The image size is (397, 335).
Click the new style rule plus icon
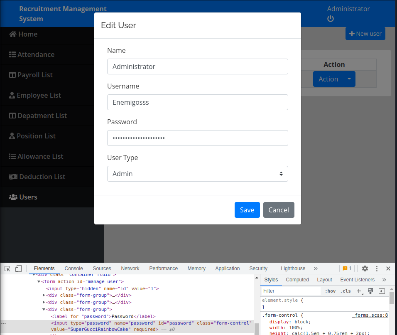[x=359, y=291]
